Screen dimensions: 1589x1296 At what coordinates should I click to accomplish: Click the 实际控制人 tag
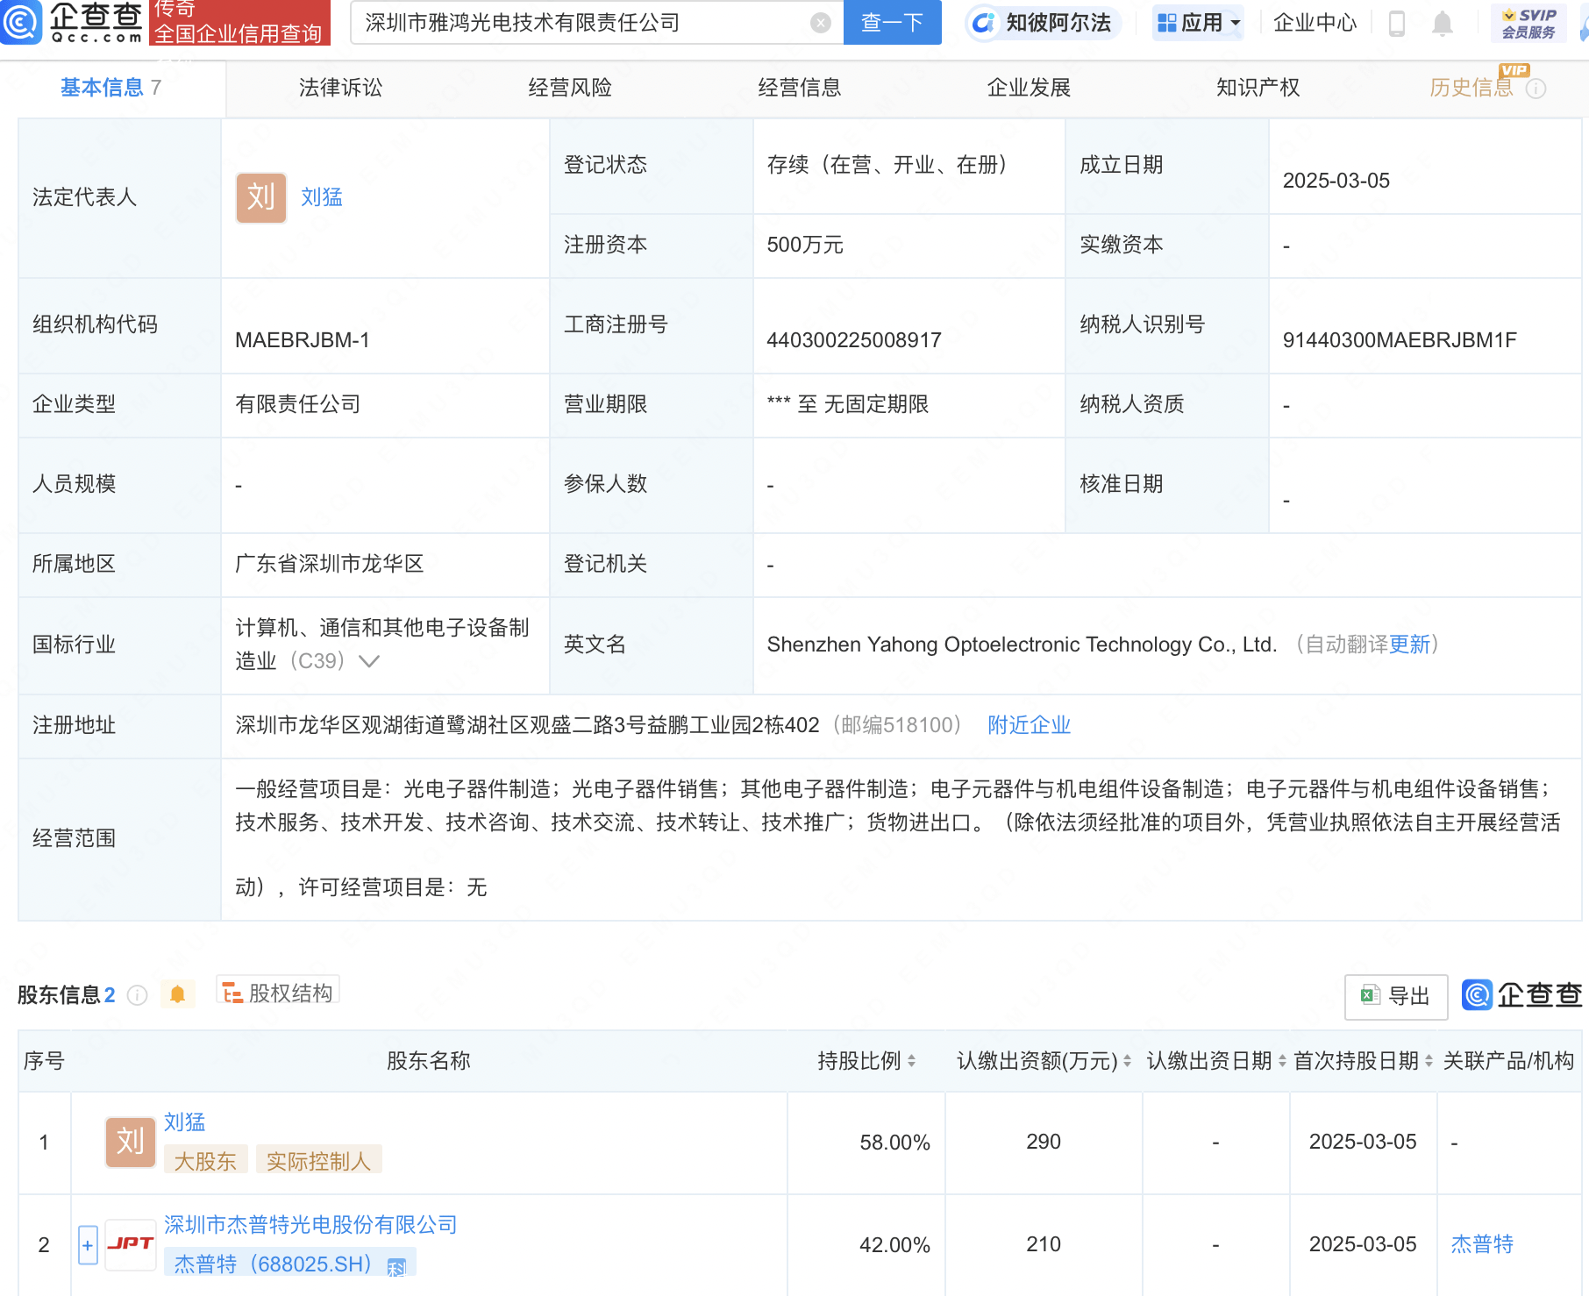tap(318, 1161)
